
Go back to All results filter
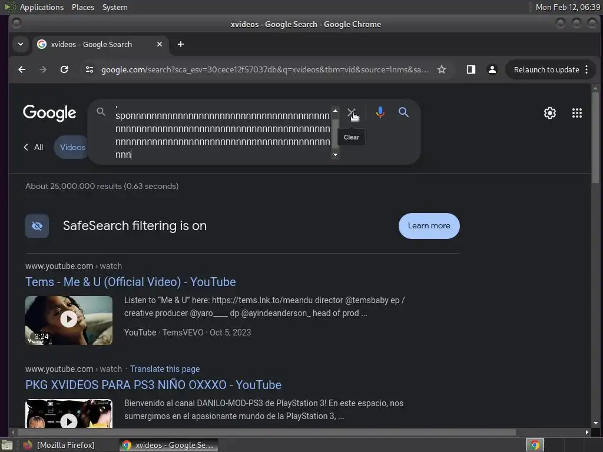pyautogui.click(x=34, y=147)
